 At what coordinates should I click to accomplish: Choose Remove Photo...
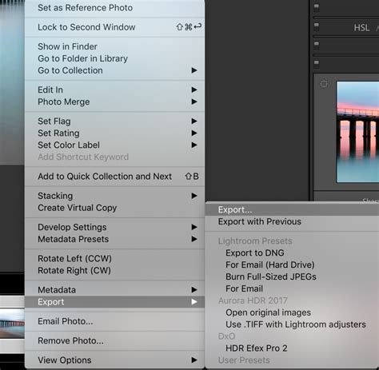click(x=114, y=340)
